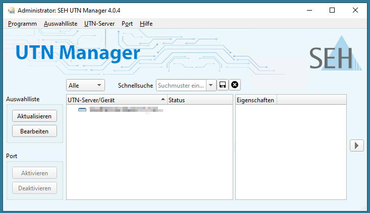Click the UTN server device icon
The image size is (370, 213).
click(x=82, y=109)
